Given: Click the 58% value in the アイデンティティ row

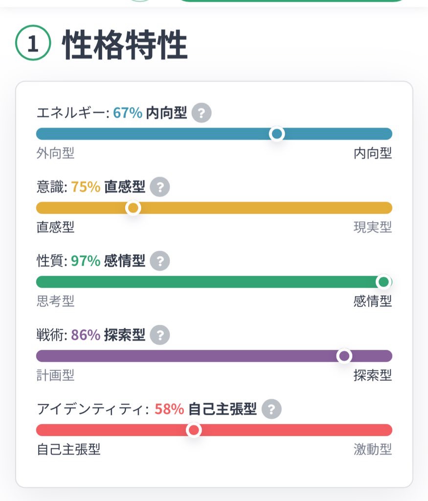Looking at the screenshot, I should click(169, 409).
